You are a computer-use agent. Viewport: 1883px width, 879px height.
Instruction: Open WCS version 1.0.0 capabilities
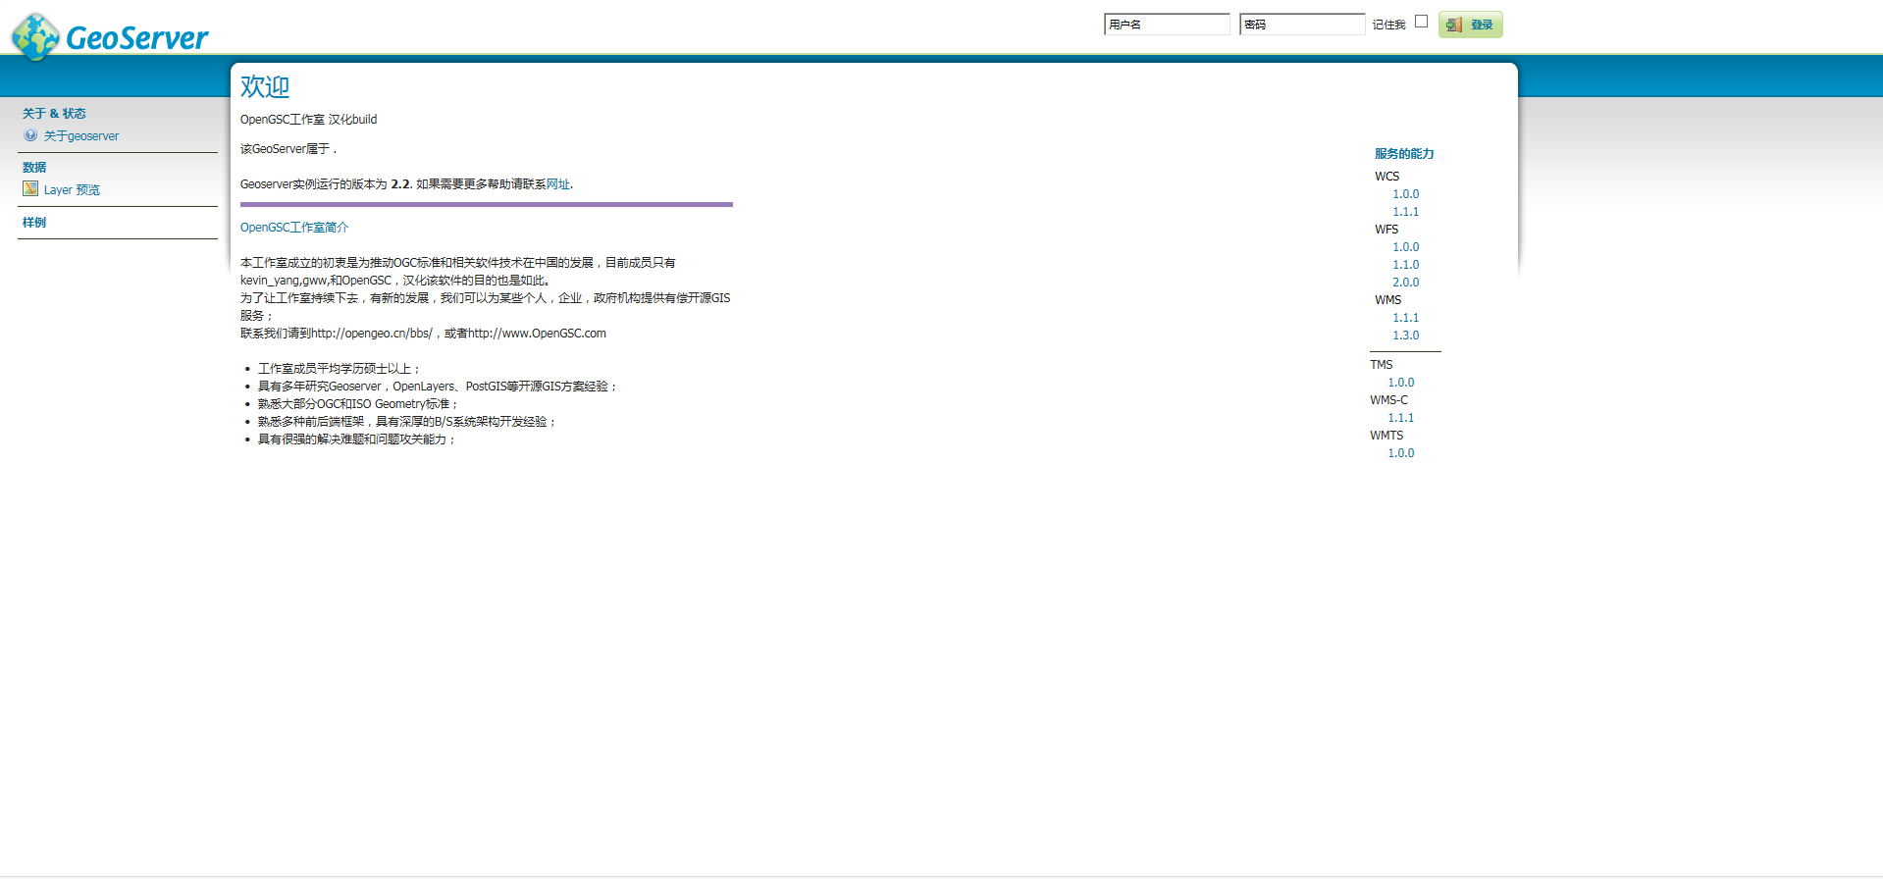coord(1405,194)
